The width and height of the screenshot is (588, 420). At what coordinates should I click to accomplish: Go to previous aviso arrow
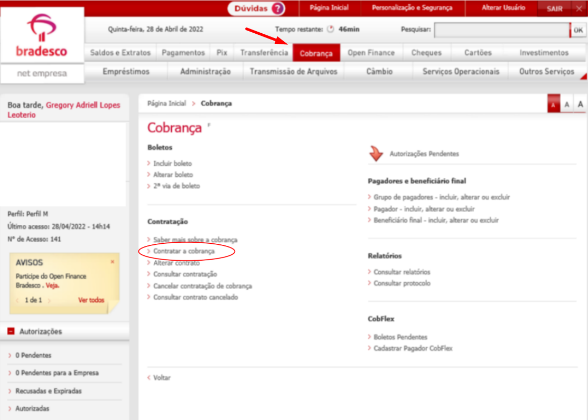pyautogui.click(x=17, y=300)
